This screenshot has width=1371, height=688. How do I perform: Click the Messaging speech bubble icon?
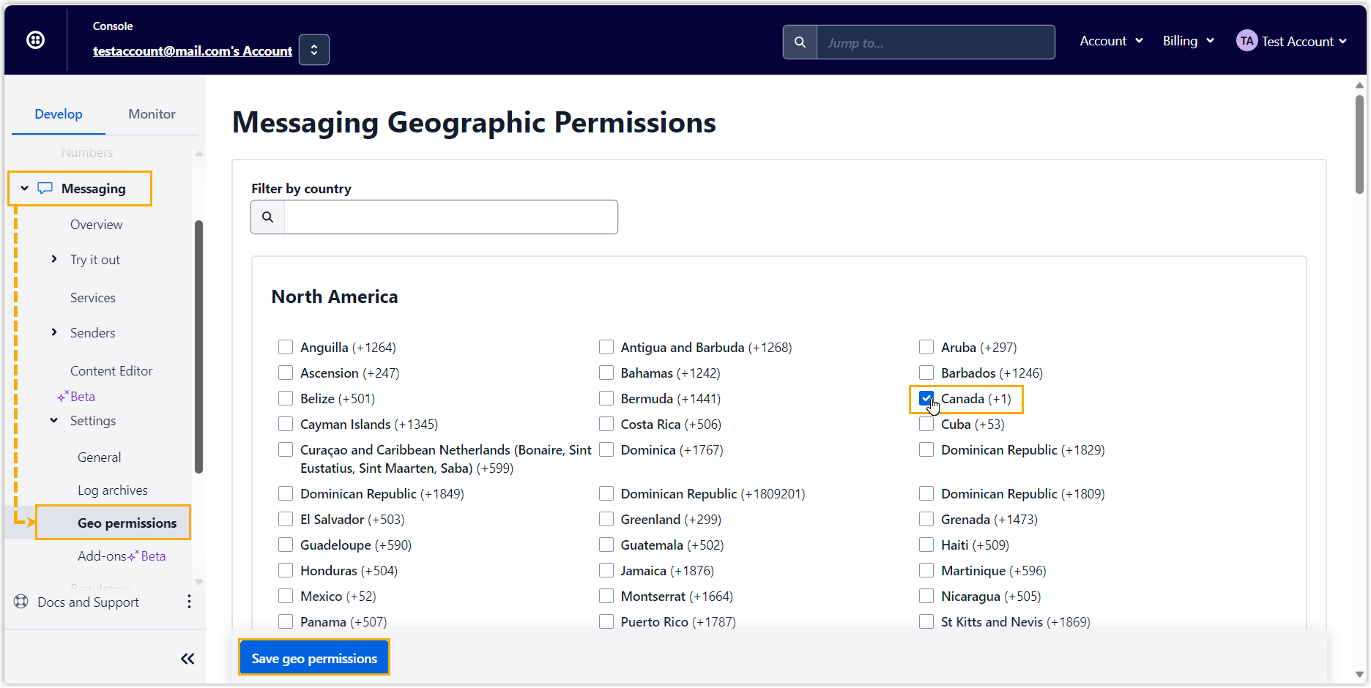tap(45, 189)
